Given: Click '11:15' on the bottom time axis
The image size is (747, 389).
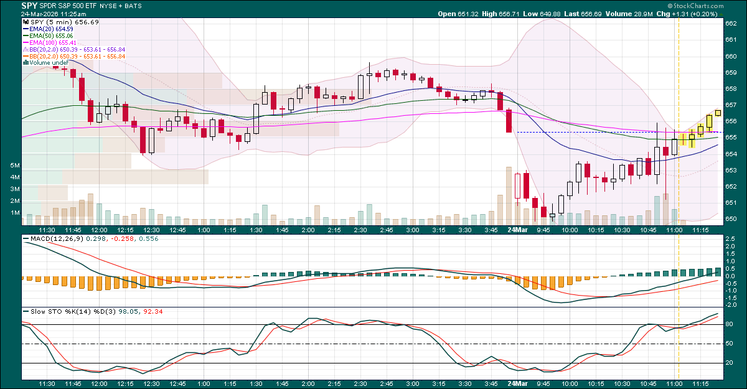Looking at the screenshot, I should pos(700,384).
